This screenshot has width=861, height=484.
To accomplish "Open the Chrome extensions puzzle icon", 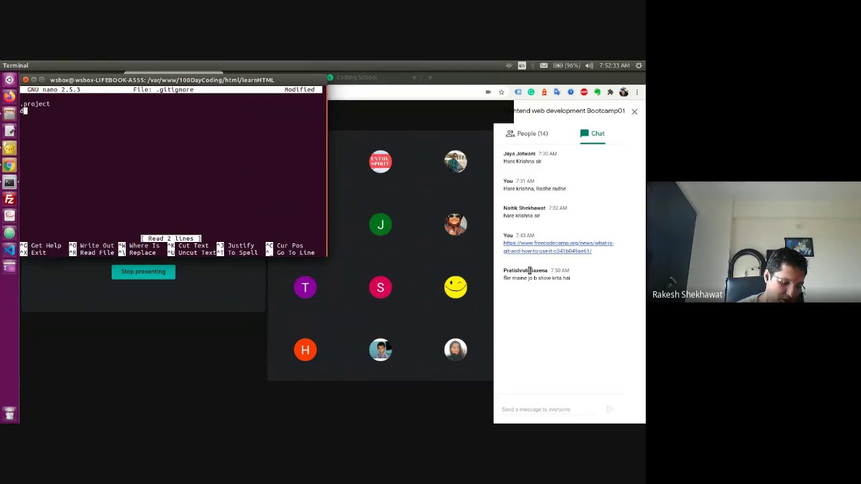I will coord(610,92).
